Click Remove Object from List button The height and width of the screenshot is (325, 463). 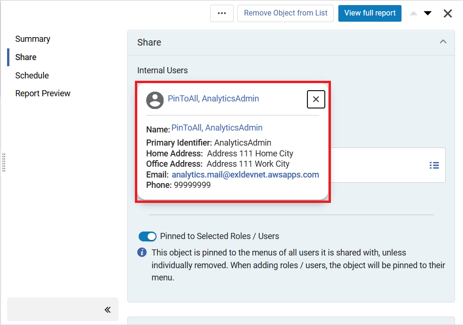pyautogui.click(x=285, y=13)
